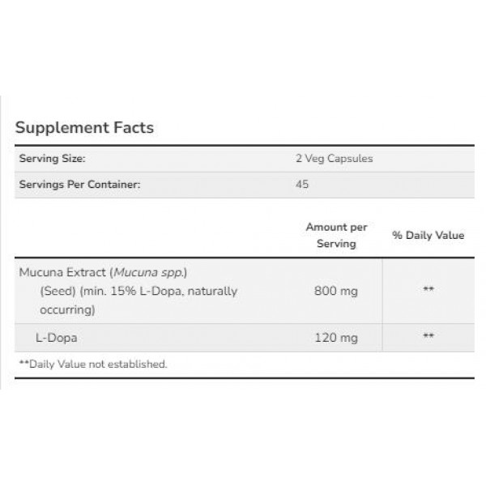Click the asterisks in the L-Dopa row
The image size is (486, 486).
pos(428,335)
